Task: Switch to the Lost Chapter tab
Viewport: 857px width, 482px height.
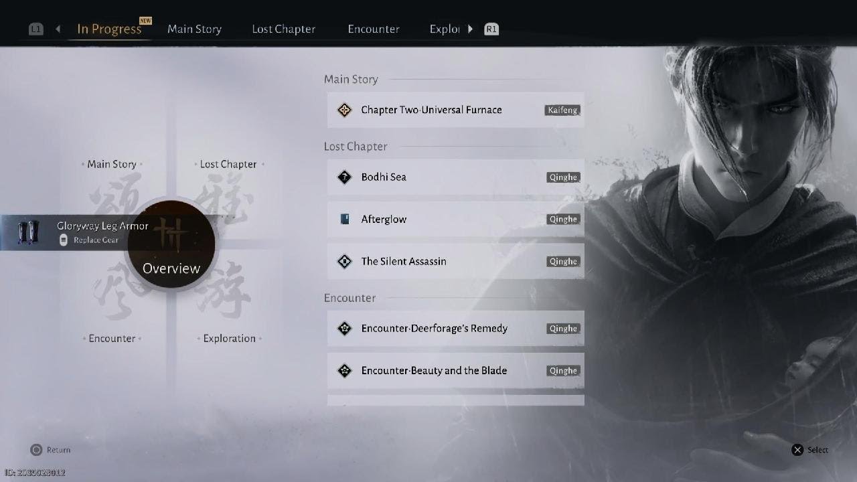Action: coord(283,29)
